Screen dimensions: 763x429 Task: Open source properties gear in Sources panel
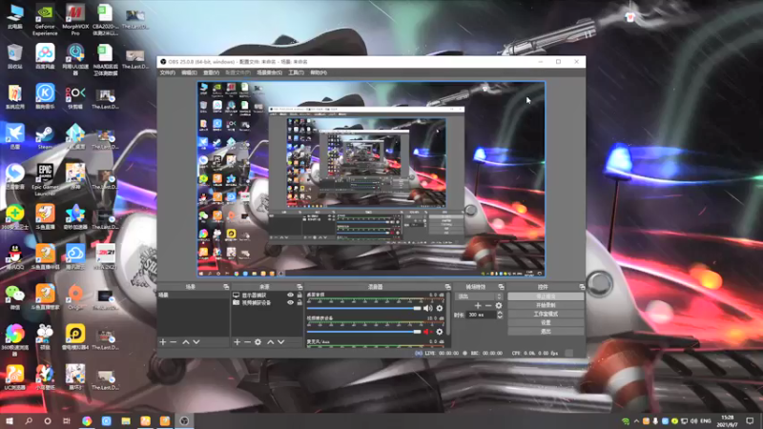pyautogui.click(x=258, y=342)
